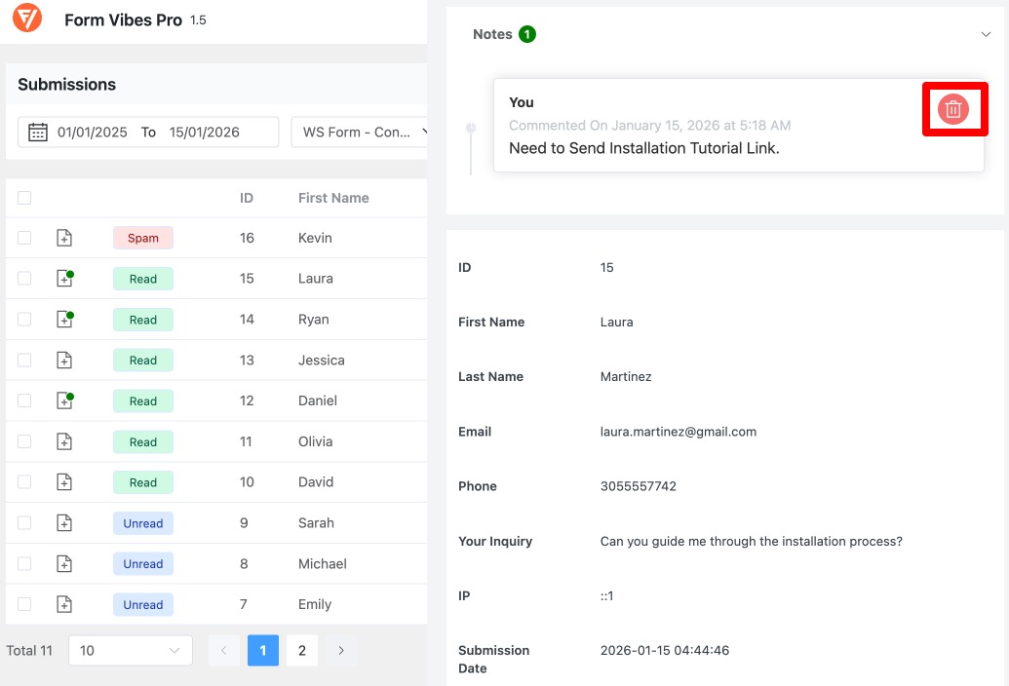The height and width of the screenshot is (686, 1009).
Task: Select all submissions via header checkbox
Action: coord(24,197)
